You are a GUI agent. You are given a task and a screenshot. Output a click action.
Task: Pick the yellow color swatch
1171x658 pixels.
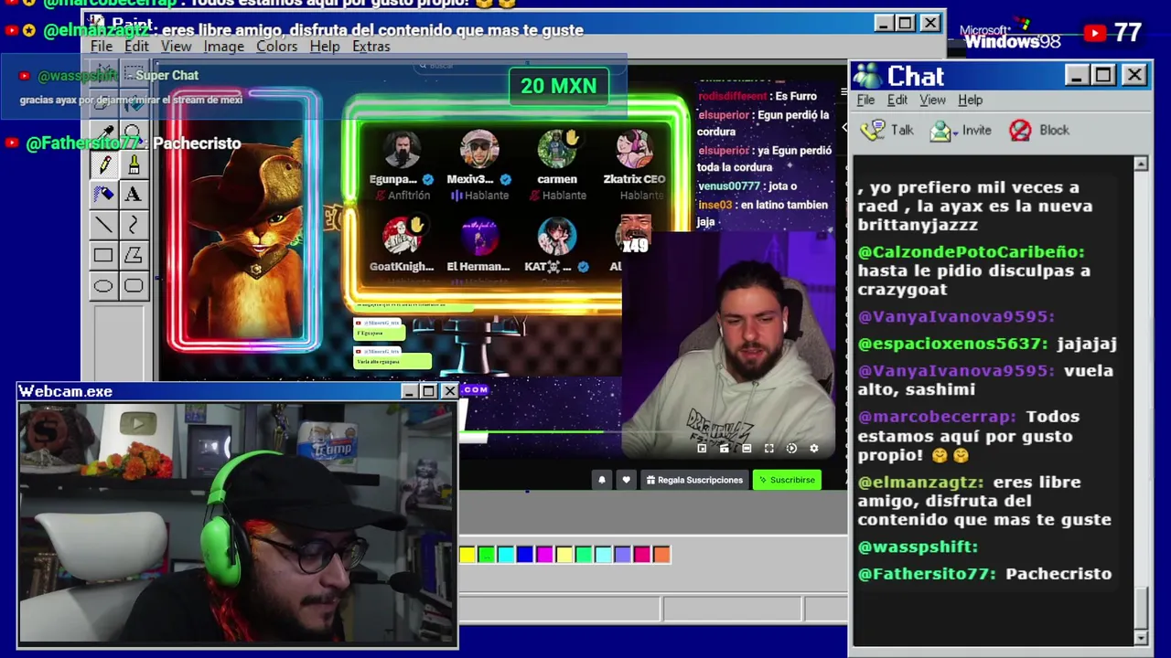pos(467,555)
